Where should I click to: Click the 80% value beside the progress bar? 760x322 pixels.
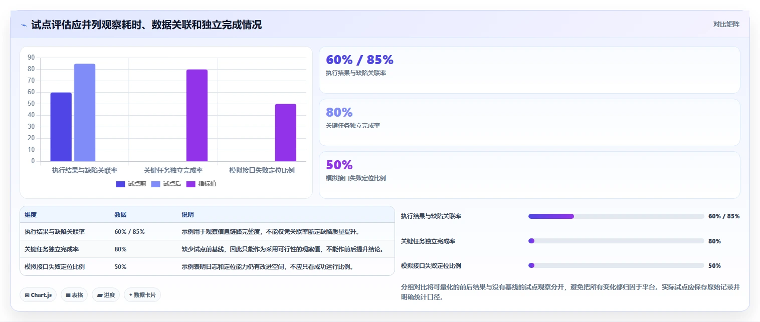pyautogui.click(x=714, y=241)
